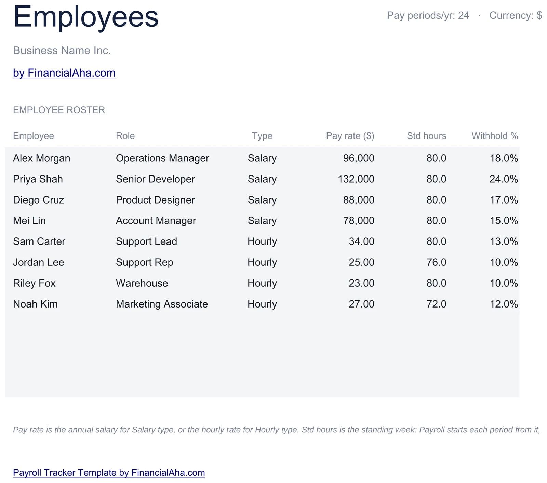The image size is (547, 483).
Task: Select the Riley Fox name cell
Action: click(34, 283)
